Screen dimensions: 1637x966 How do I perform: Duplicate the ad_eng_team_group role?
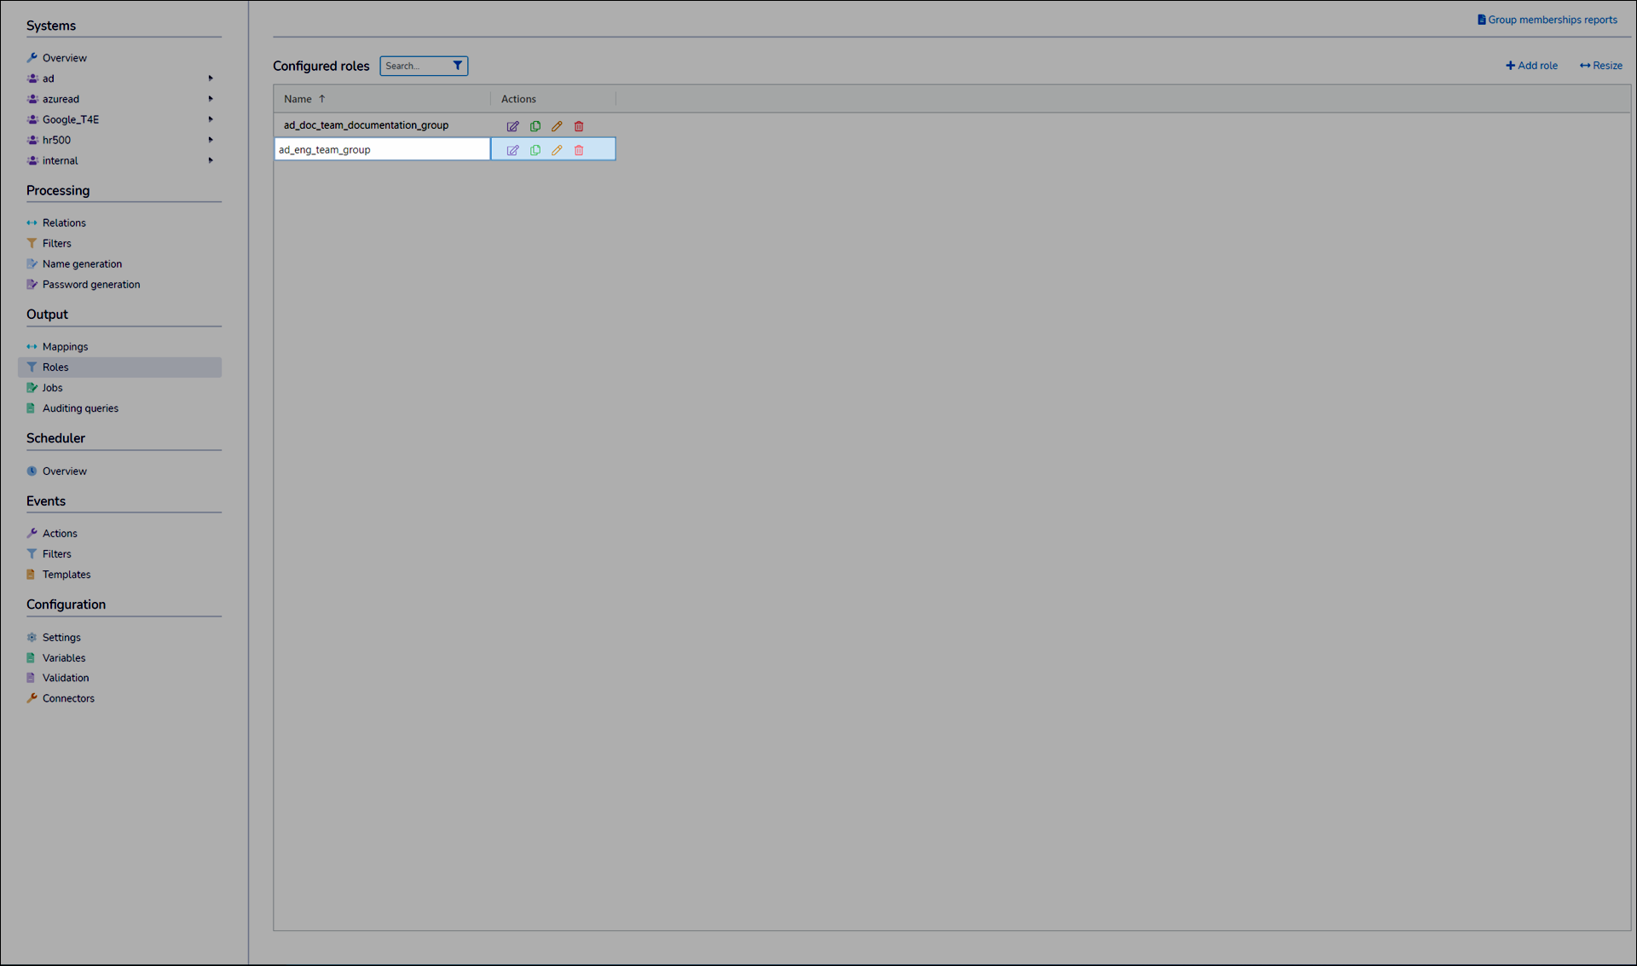click(x=535, y=149)
